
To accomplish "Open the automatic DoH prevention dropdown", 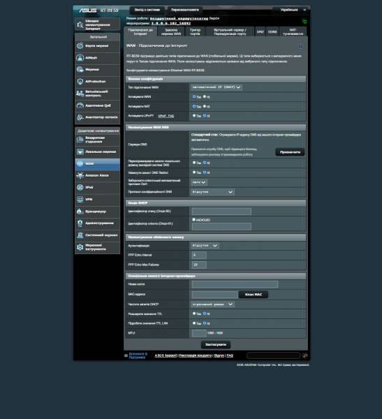I will 199,182.
